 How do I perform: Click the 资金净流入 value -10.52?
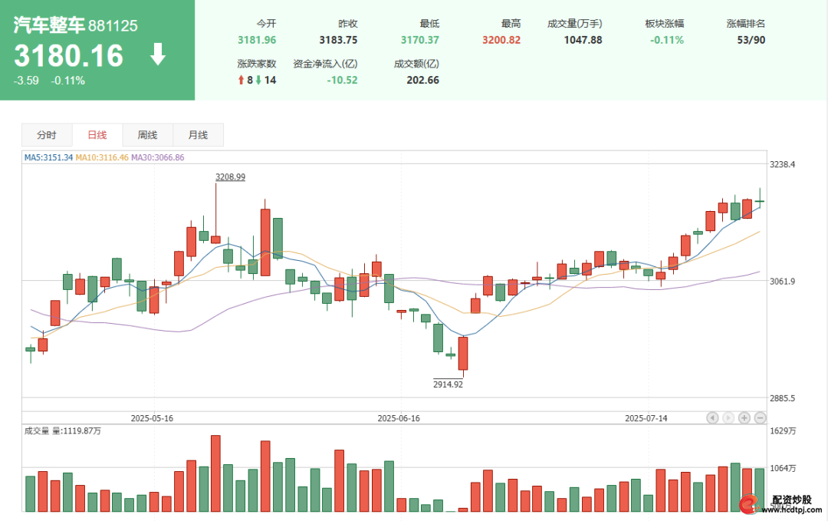click(342, 81)
